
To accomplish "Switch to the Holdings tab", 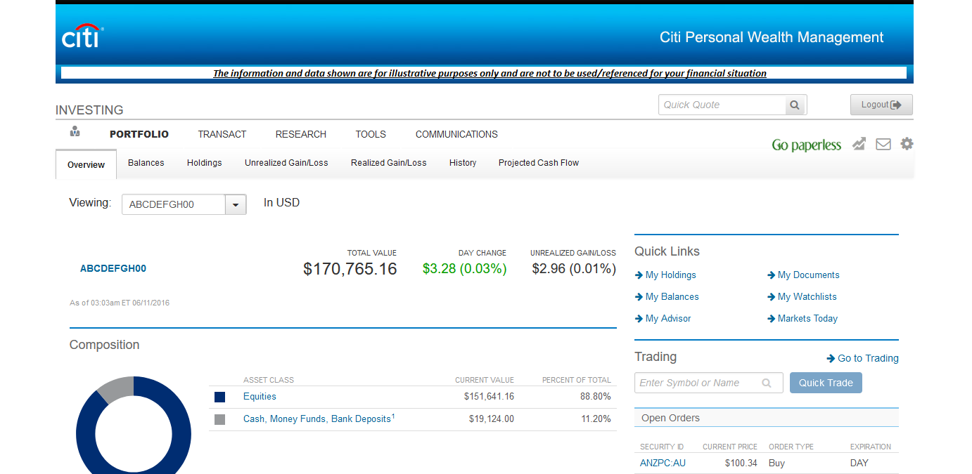I will pyautogui.click(x=204, y=163).
